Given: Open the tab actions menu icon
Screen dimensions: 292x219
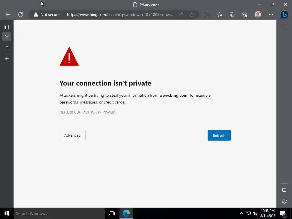Looking at the screenshot, I should (x=7, y=27).
